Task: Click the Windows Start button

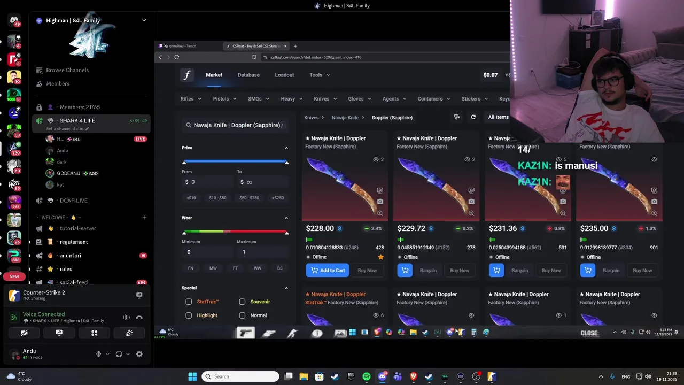Action: click(192, 376)
